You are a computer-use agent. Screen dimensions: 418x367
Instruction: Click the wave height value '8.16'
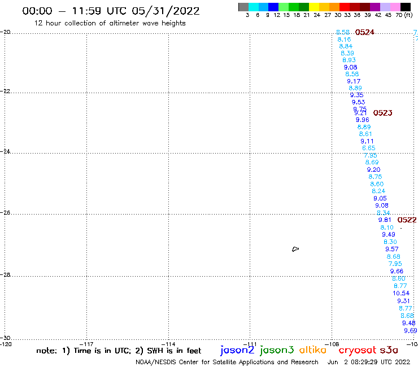pyautogui.click(x=344, y=40)
